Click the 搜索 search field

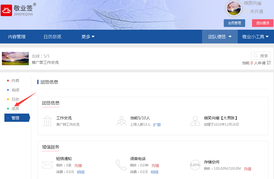(x=261, y=56)
